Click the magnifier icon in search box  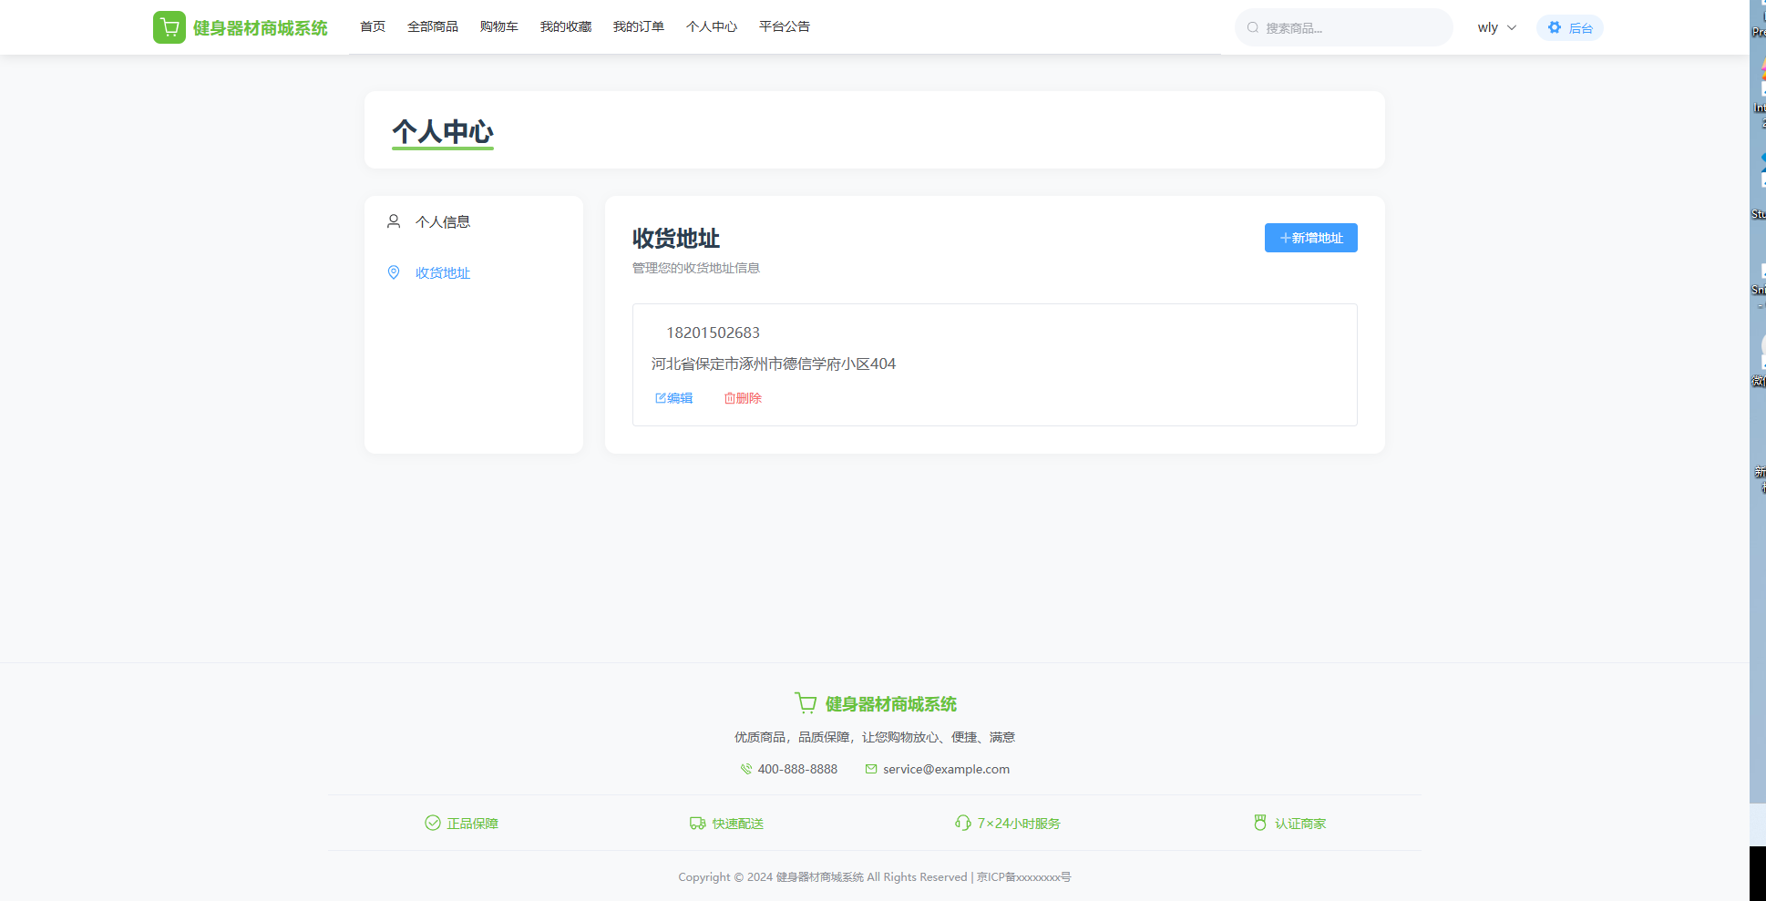(x=1253, y=27)
